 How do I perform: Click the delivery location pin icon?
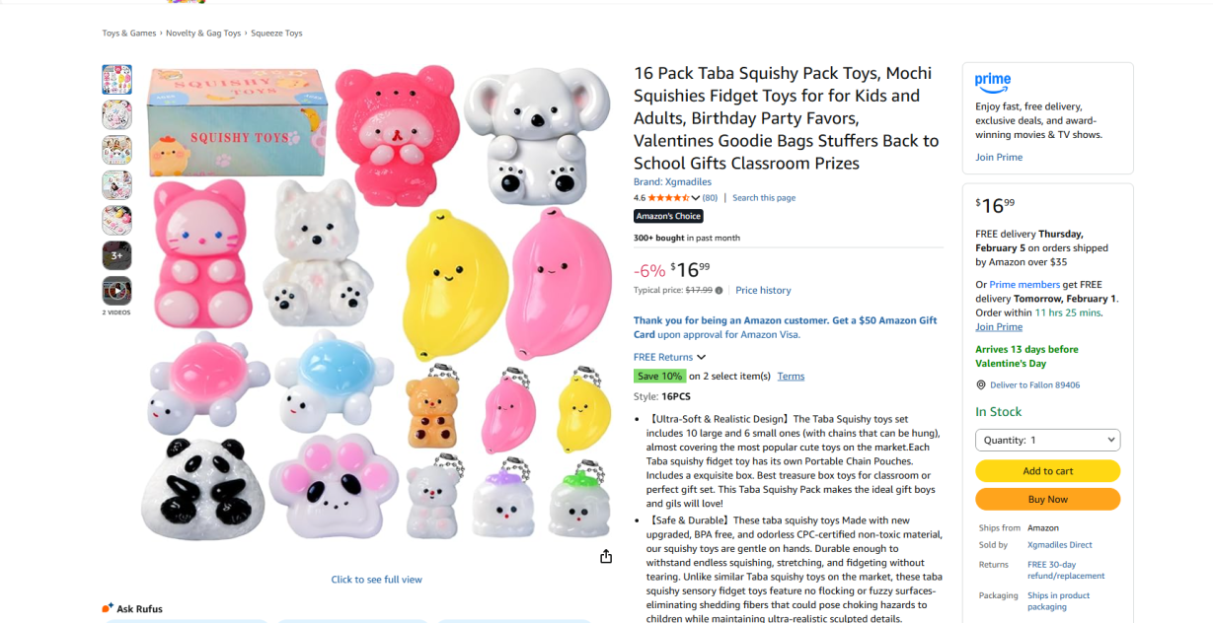pyautogui.click(x=981, y=385)
